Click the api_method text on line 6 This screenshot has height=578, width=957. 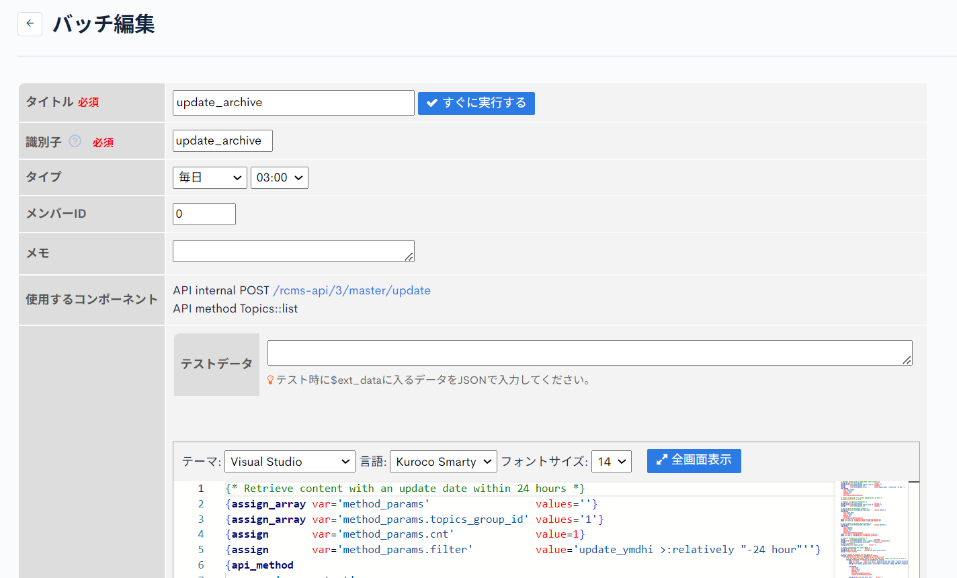coord(263,565)
